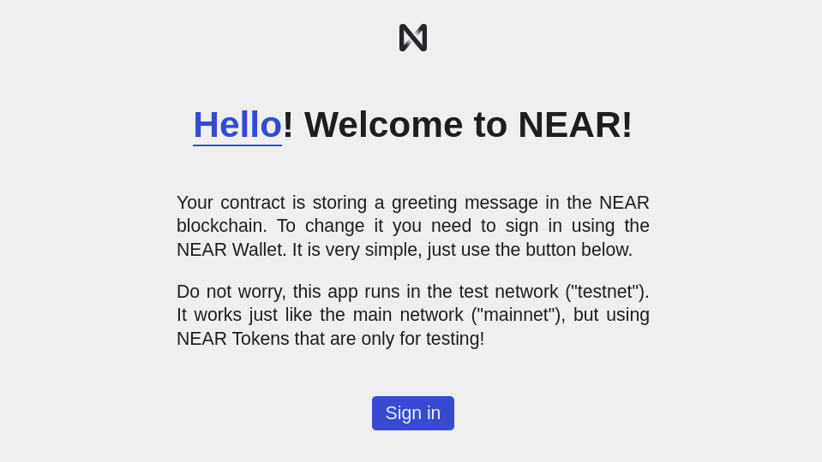Click the NEAR logo icon
The height and width of the screenshot is (462, 822).
point(413,38)
